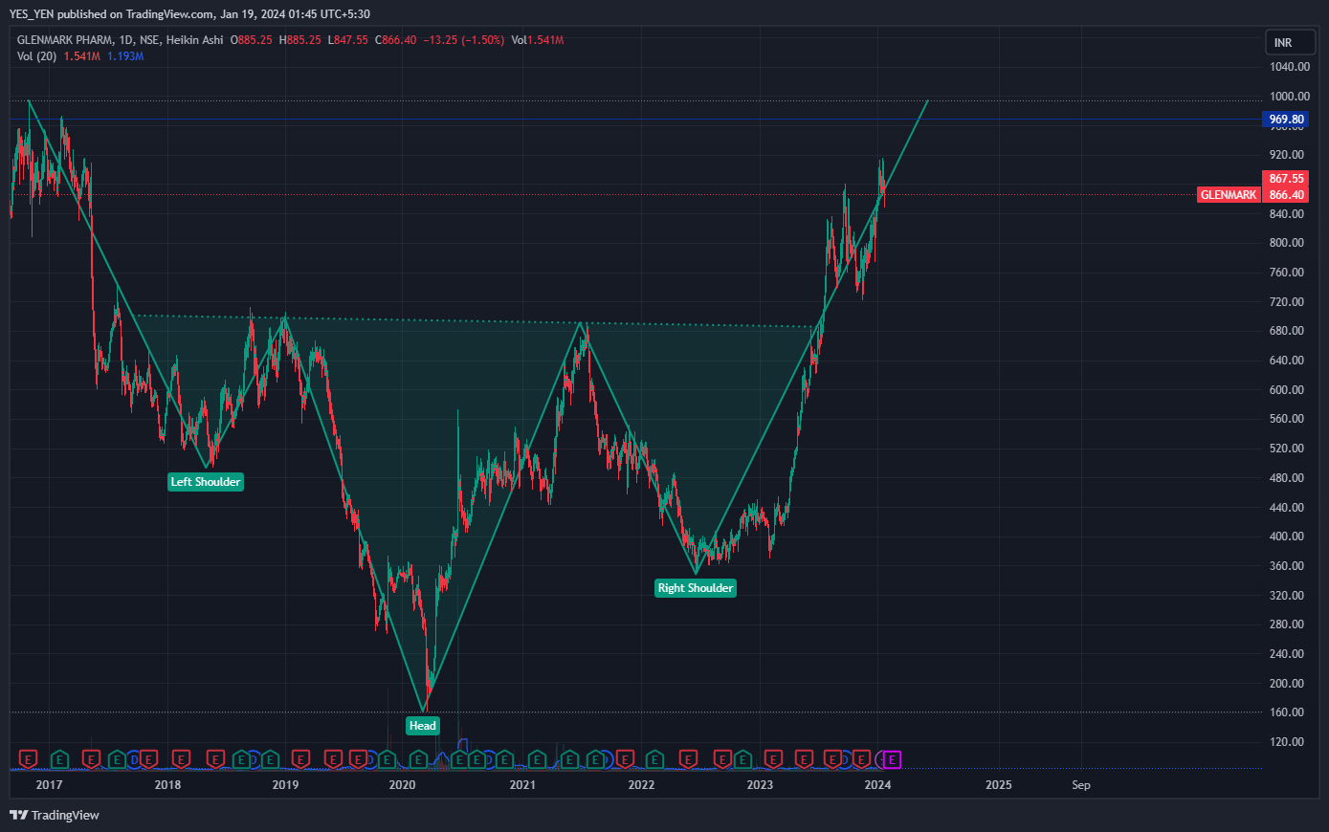Select the Head pattern label
The height and width of the screenshot is (832, 1329).
click(423, 726)
